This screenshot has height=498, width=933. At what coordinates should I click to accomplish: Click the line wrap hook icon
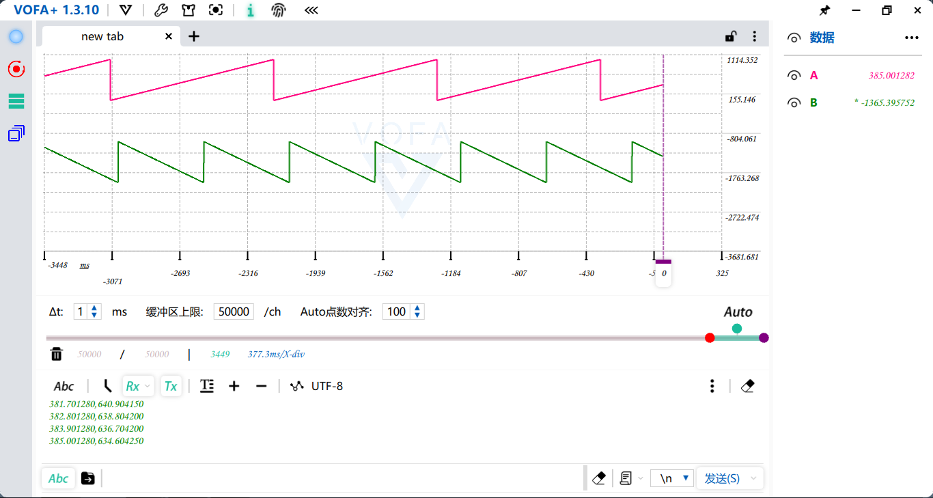pyautogui.click(x=107, y=386)
